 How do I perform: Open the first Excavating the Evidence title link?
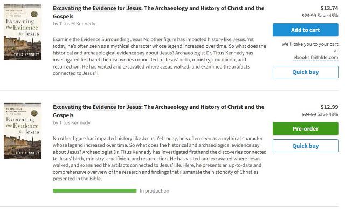[x=158, y=12]
